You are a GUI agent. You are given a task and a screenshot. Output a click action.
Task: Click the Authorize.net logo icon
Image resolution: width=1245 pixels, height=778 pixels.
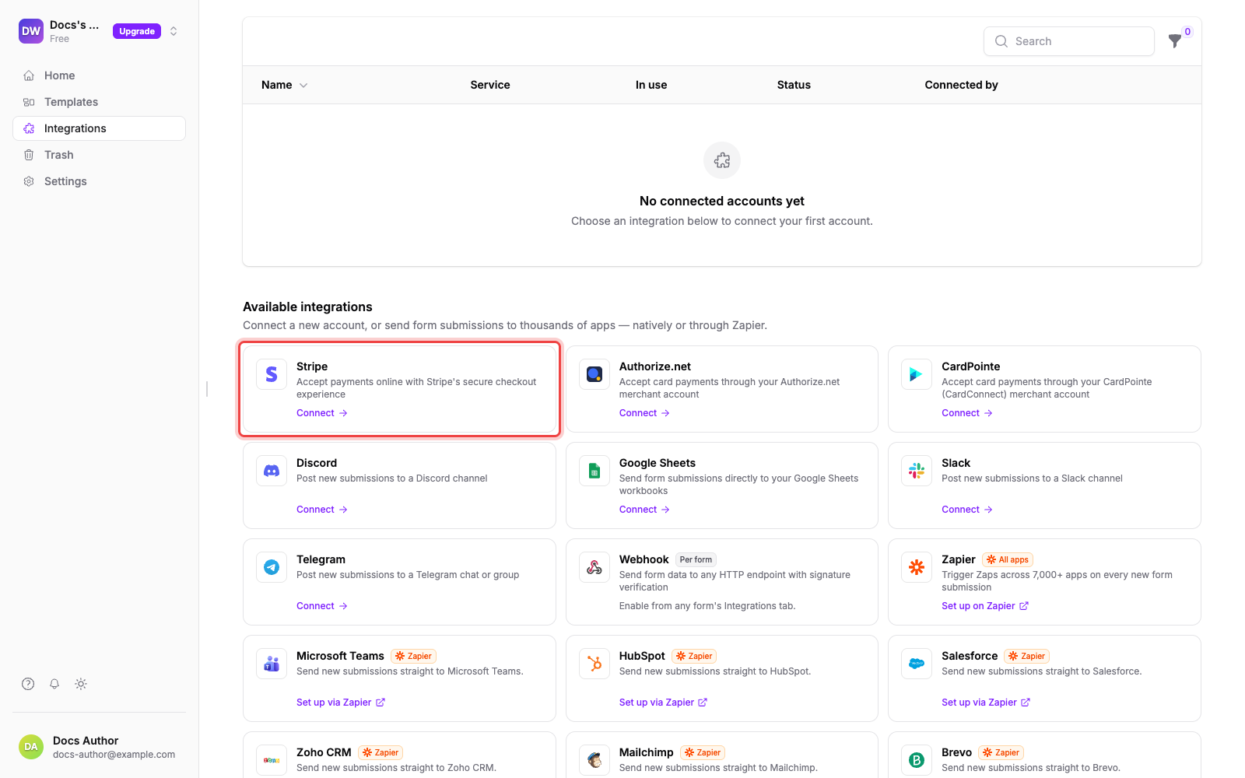point(594,374)
